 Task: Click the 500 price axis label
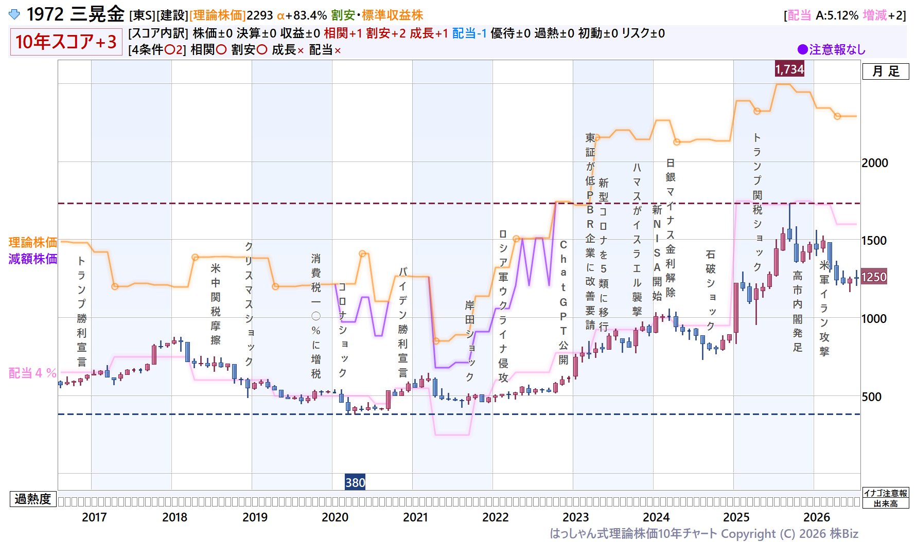(872, 397)
